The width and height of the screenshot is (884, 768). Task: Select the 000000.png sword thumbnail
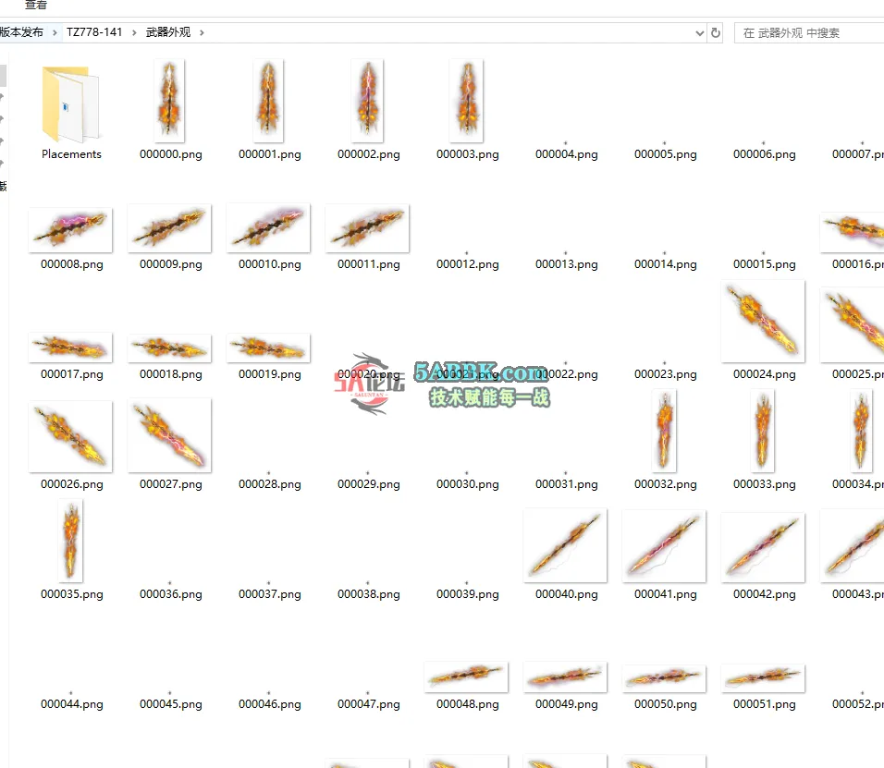(168, 101)
